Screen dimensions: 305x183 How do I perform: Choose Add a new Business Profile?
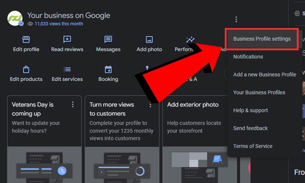[x=265, y=75]
